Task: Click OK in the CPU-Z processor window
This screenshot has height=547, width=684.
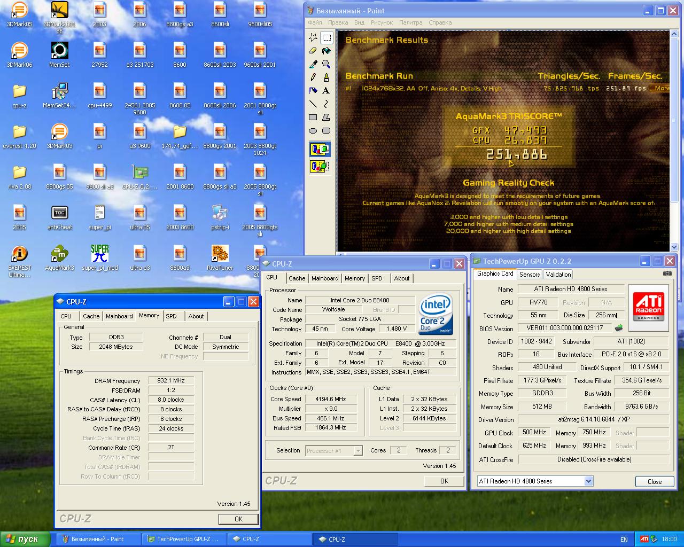Action: coord(444,481)
